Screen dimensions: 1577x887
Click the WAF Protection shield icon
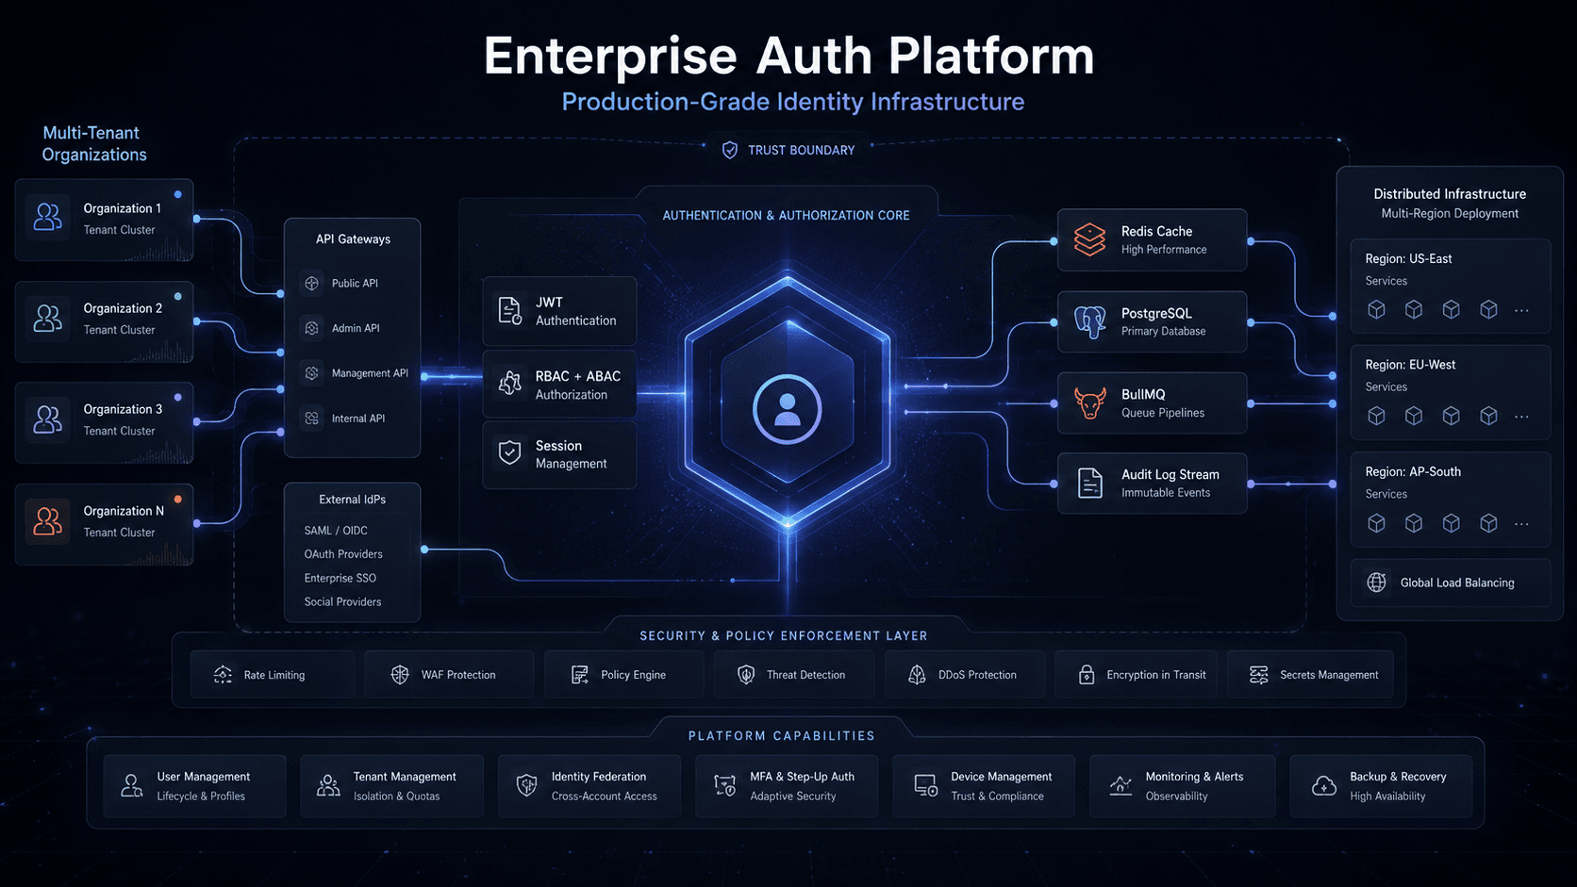(400, 675)
